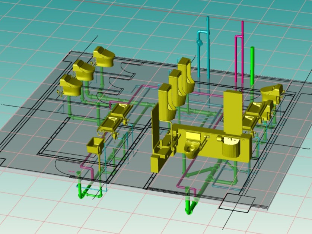Click the yellow sink pair on right side
Screen dimensions: 312x234
[257, 114]
